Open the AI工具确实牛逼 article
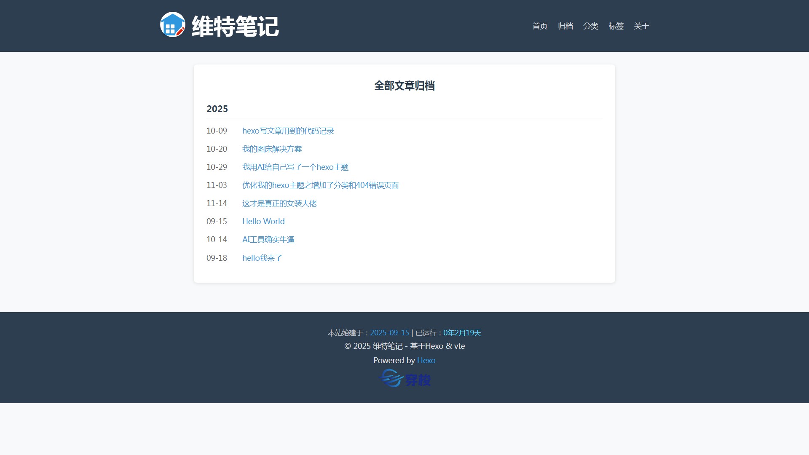The width and height of the screenshot is (809, 455). click(268, 240)
